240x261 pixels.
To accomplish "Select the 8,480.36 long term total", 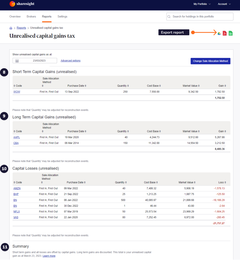I will pyautogui.click(x=219, y=149).
